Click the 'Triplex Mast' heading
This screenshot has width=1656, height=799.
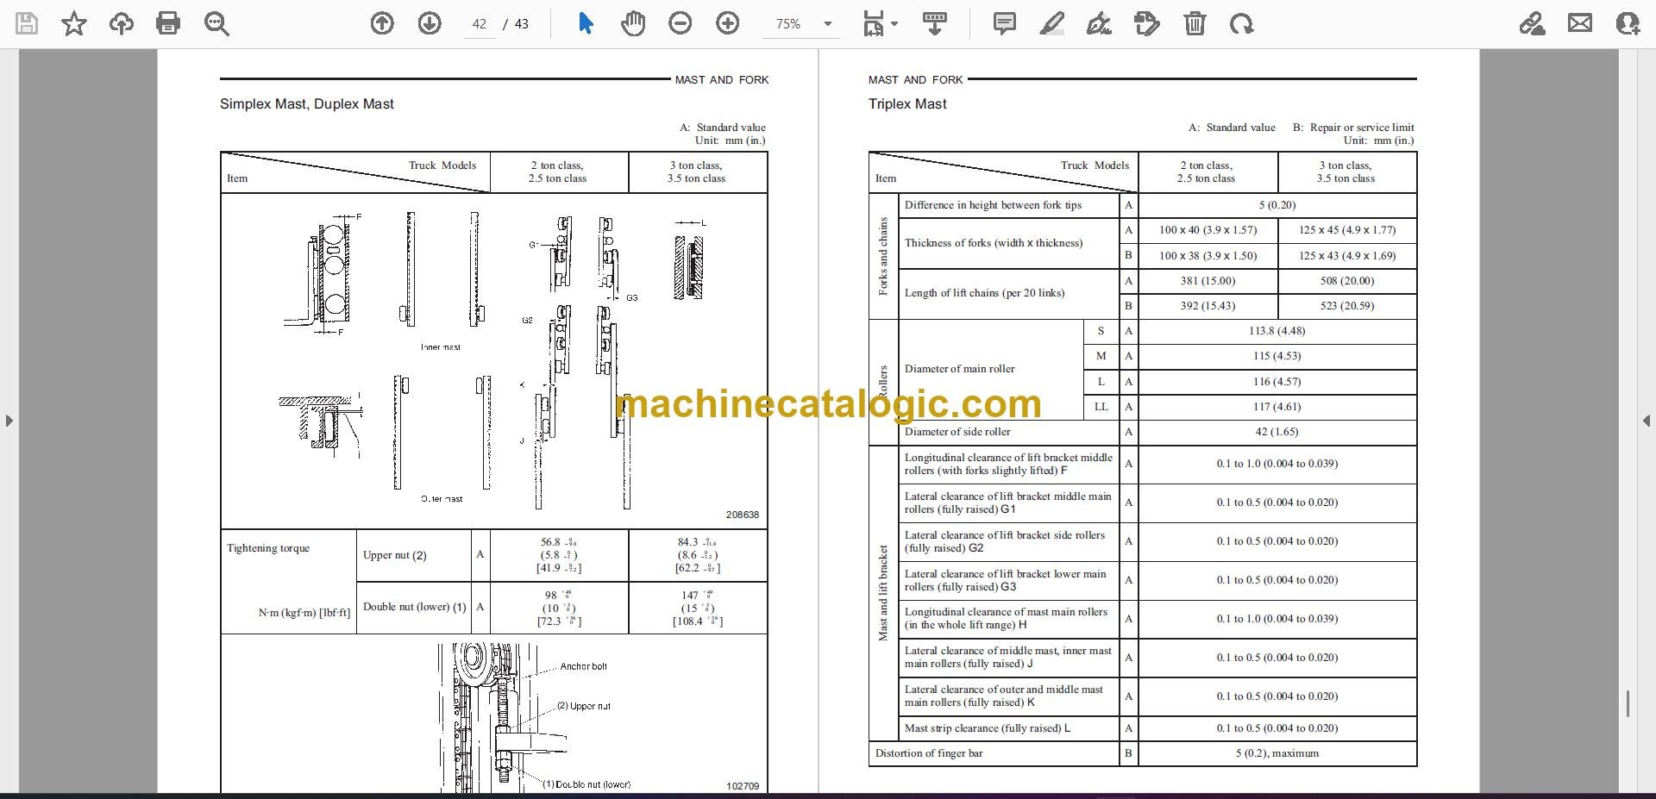[907, 103]
